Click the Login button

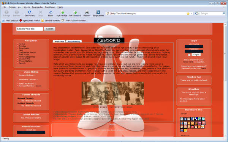click(x=196, y=55)
